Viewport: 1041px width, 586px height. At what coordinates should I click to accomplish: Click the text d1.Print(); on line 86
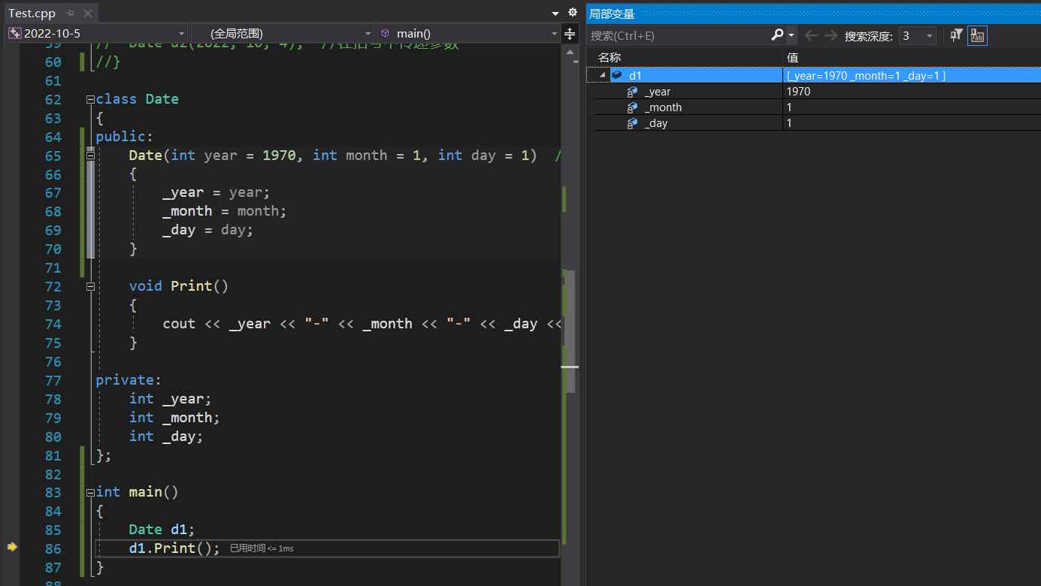tap(174, 548)
